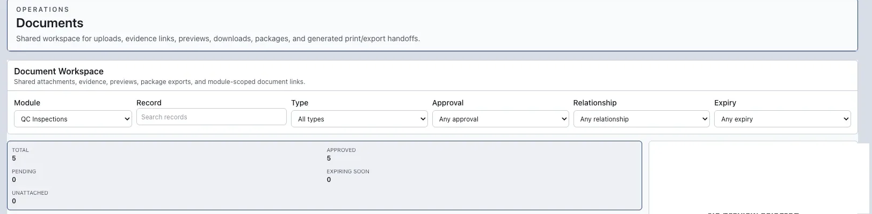Click the Module field label
This screenshot has height=214, width=872.
[x=27, y=103]
